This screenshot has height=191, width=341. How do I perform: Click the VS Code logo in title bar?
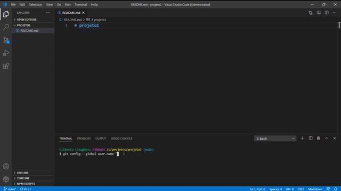tap(5, 4)
